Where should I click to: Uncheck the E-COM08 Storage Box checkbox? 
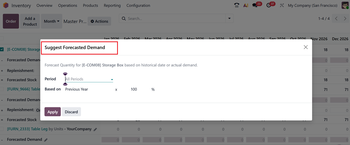coord(2,49)
